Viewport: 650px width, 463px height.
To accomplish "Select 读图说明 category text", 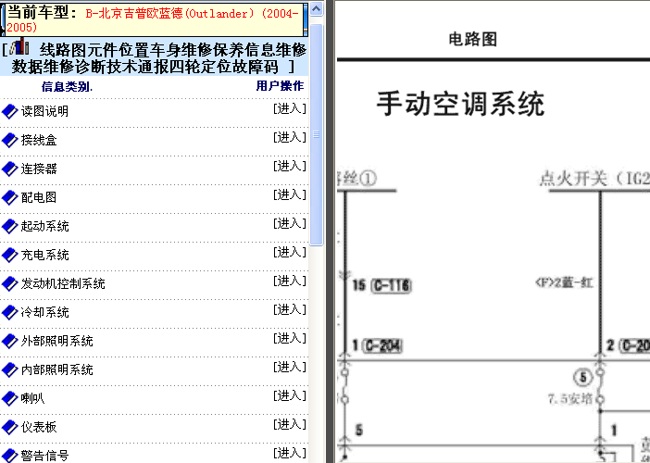I will [44, 111].
